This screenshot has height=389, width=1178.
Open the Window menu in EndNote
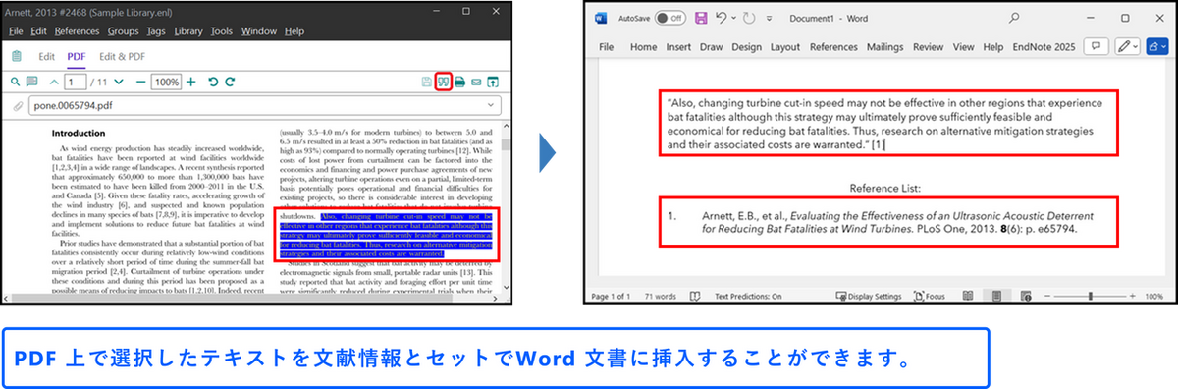pyautogui.click(x=259, y=31)
